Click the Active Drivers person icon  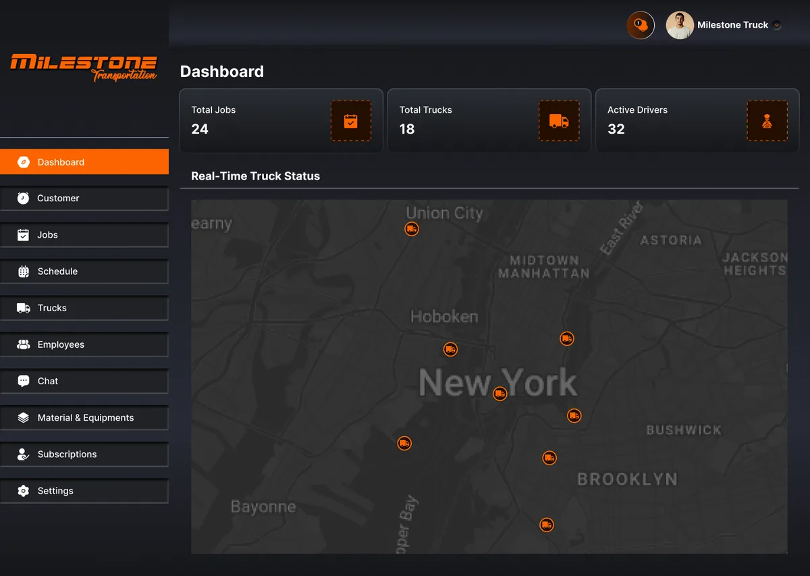coord(767,121)
